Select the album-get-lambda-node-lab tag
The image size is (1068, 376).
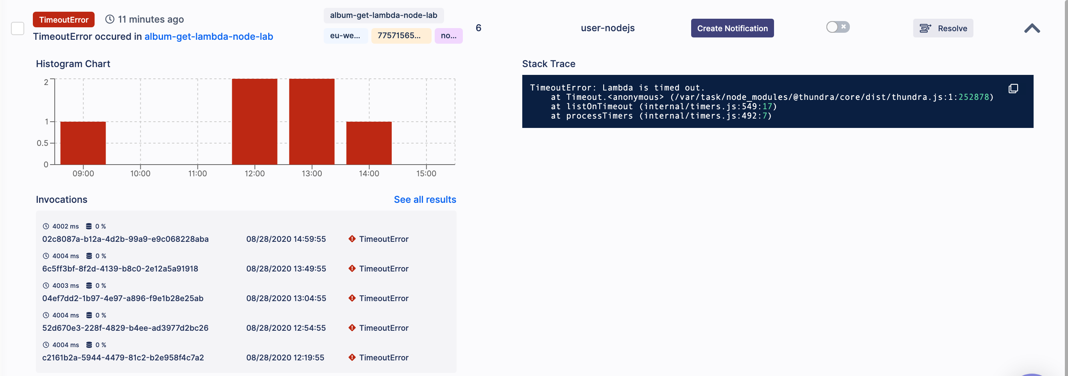pos(383,15)
